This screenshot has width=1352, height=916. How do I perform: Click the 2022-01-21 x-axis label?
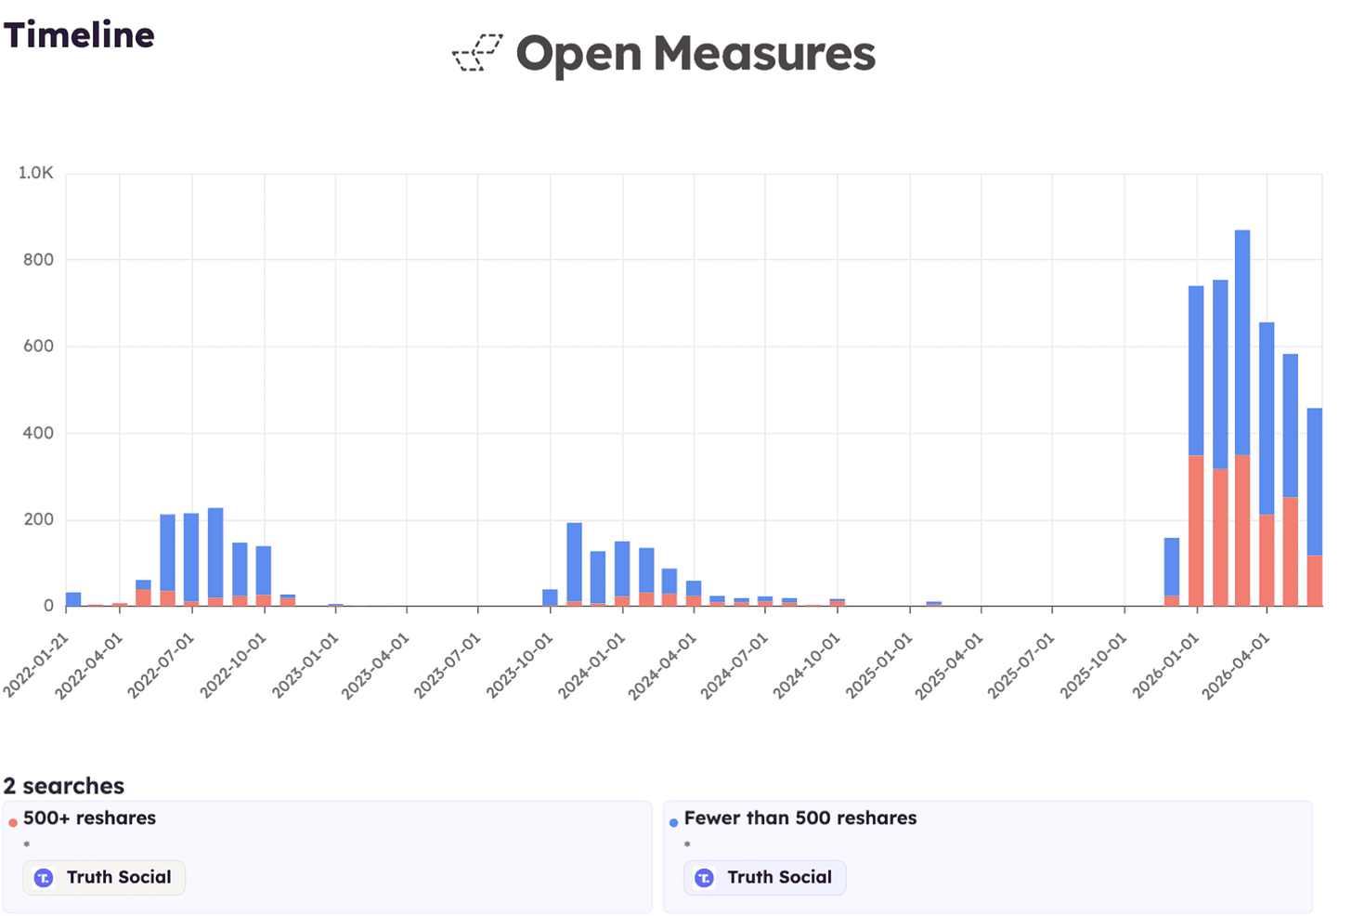[36, 666]
